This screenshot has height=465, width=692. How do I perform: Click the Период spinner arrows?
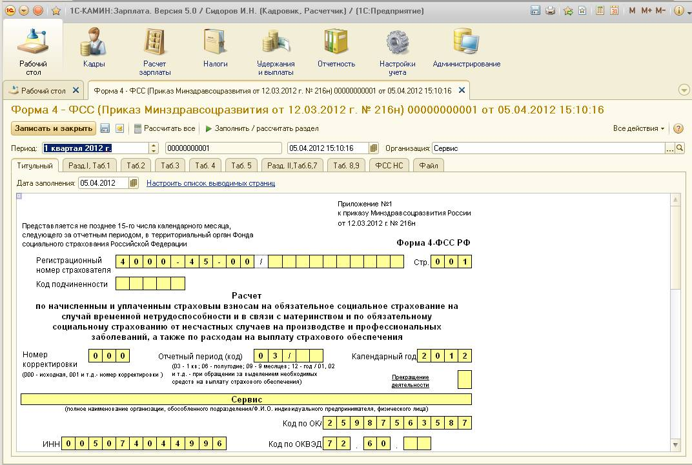pos(154,148)
